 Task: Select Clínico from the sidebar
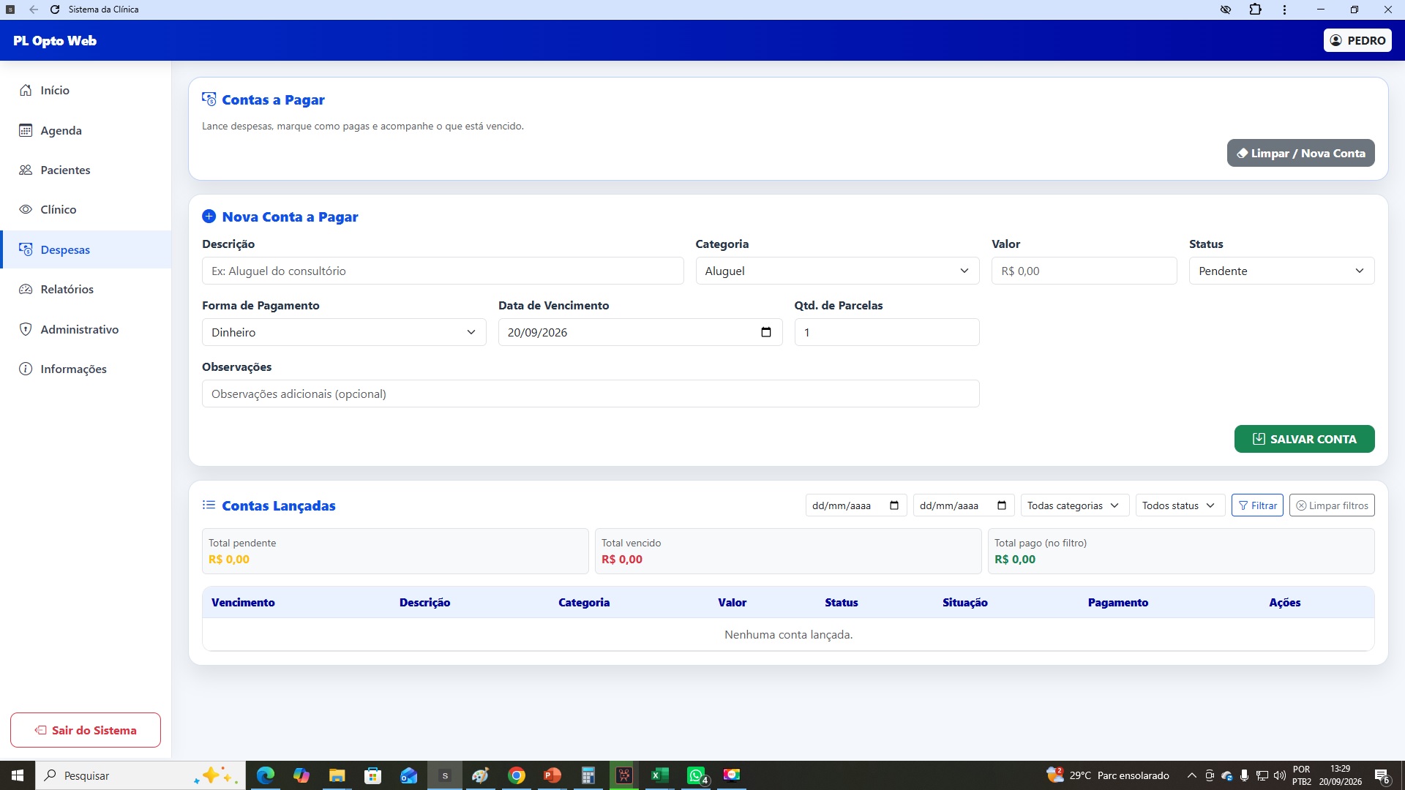coord(86,209)
